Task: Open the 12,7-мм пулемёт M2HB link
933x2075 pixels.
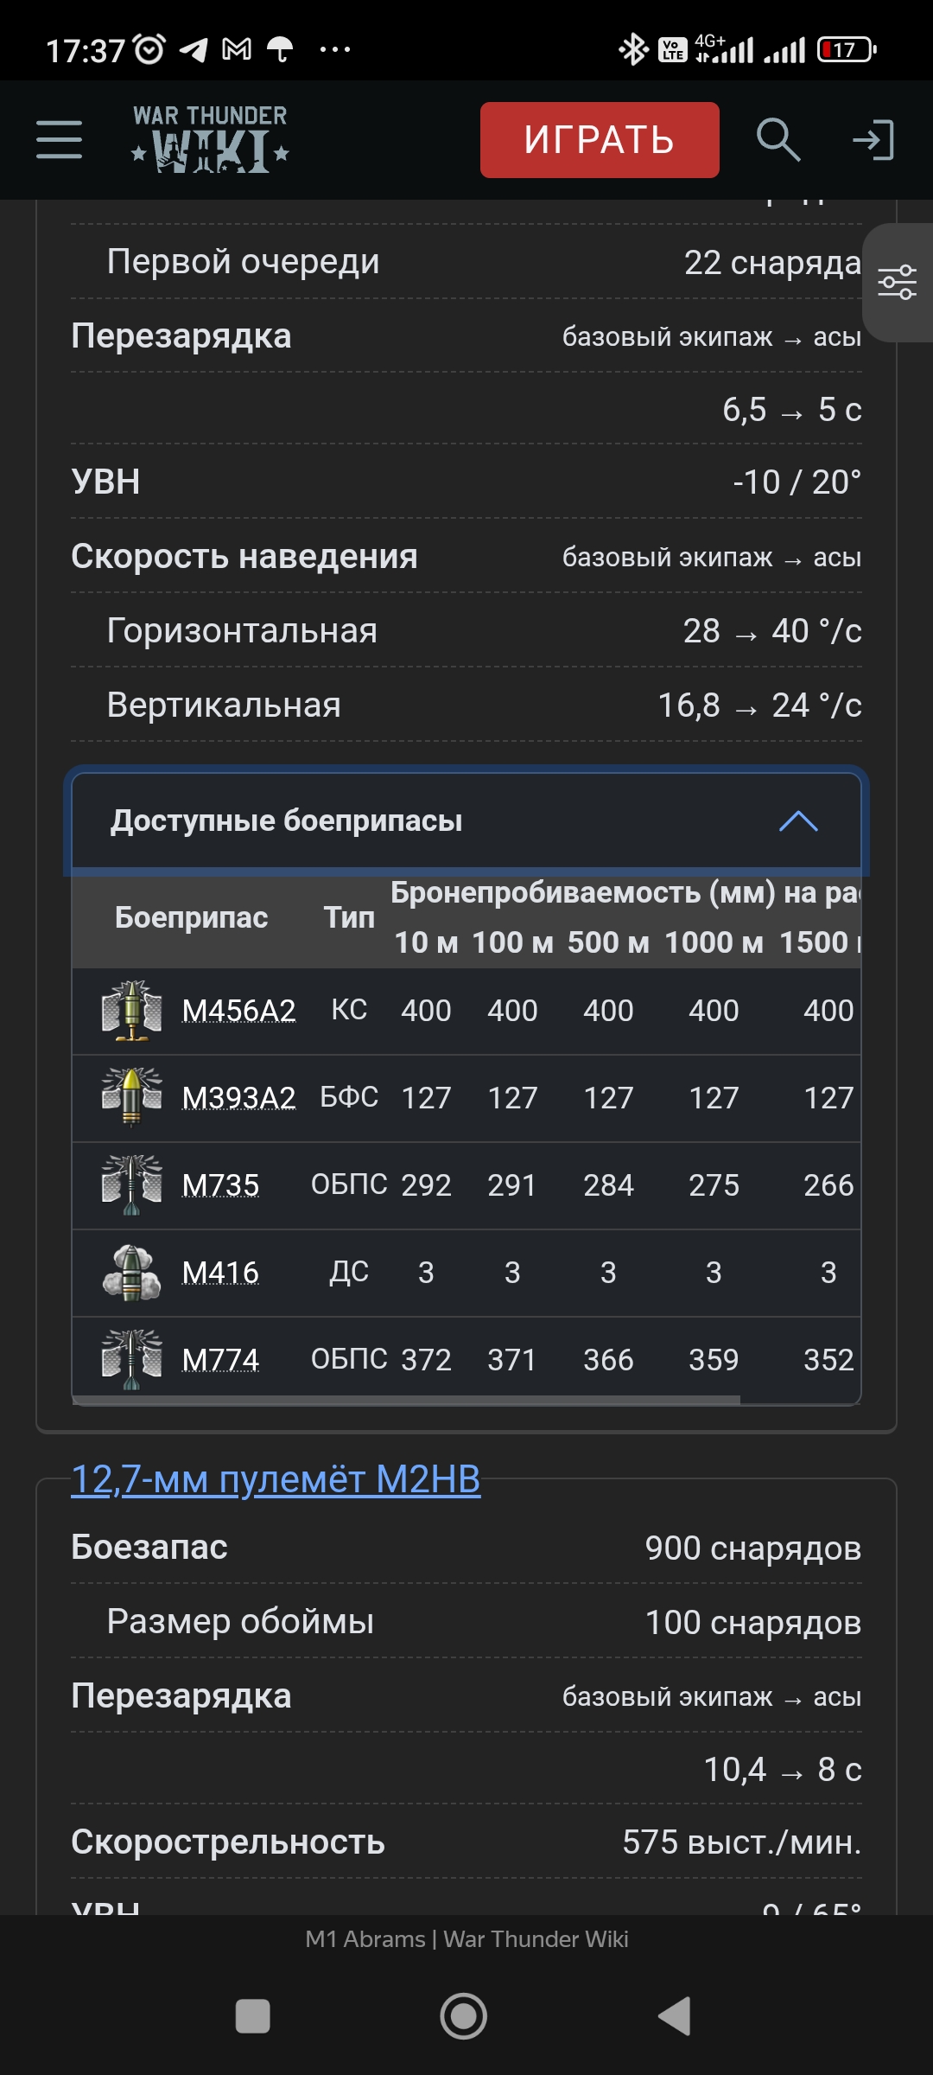Action: coord(276,1479)
